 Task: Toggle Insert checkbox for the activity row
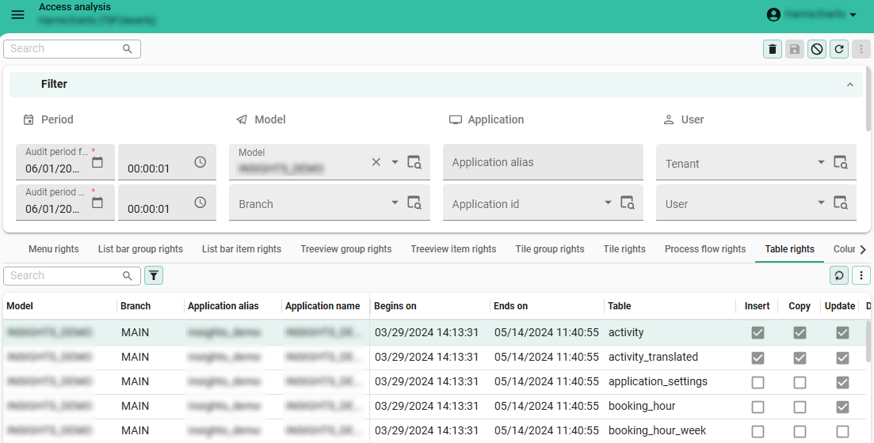click(758, 333)
